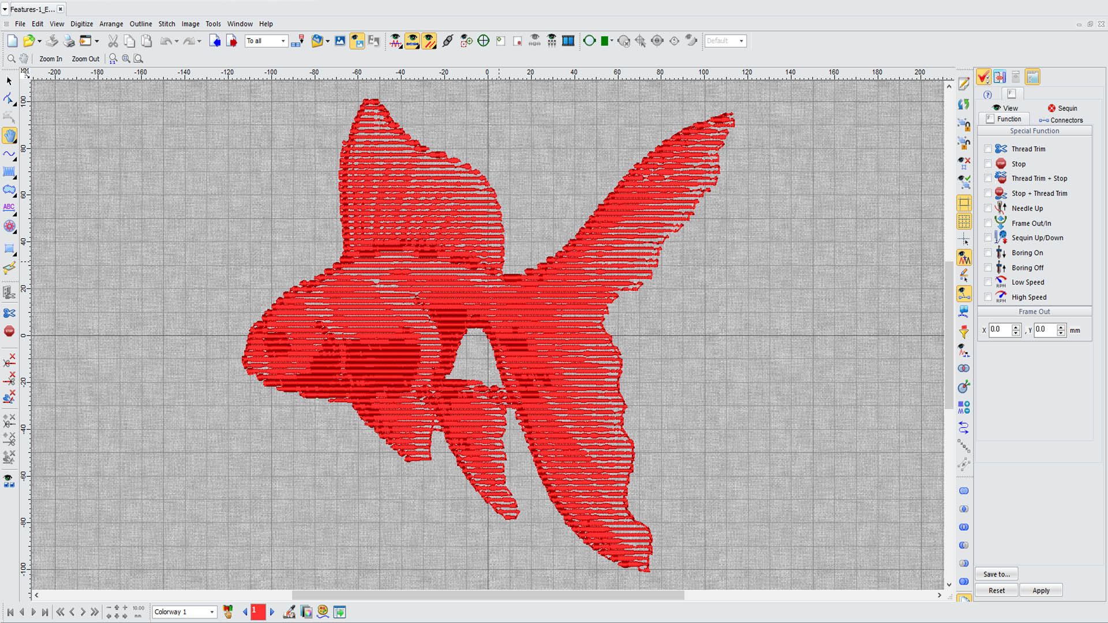Click the Frame Out X input field

(1000, 330)
